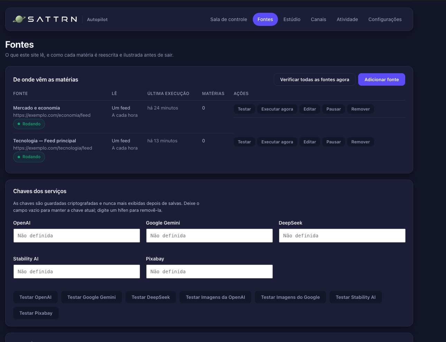The image size is (446, 342).
Task: Click Testar Imagens do Google
Action: click(290, 297)
